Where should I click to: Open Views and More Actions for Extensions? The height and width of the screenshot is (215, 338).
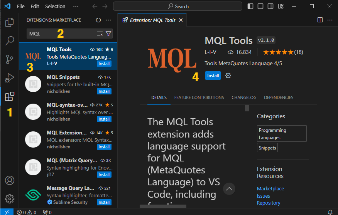[108, 20]
